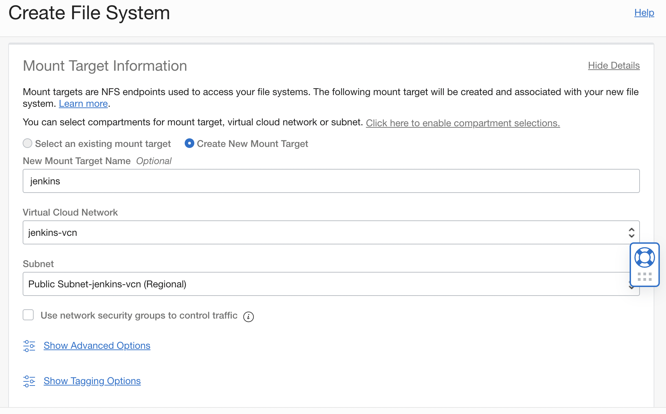
Task: Click the settings icon beside Show Advanced Options
Action: (x=29, y=346)
